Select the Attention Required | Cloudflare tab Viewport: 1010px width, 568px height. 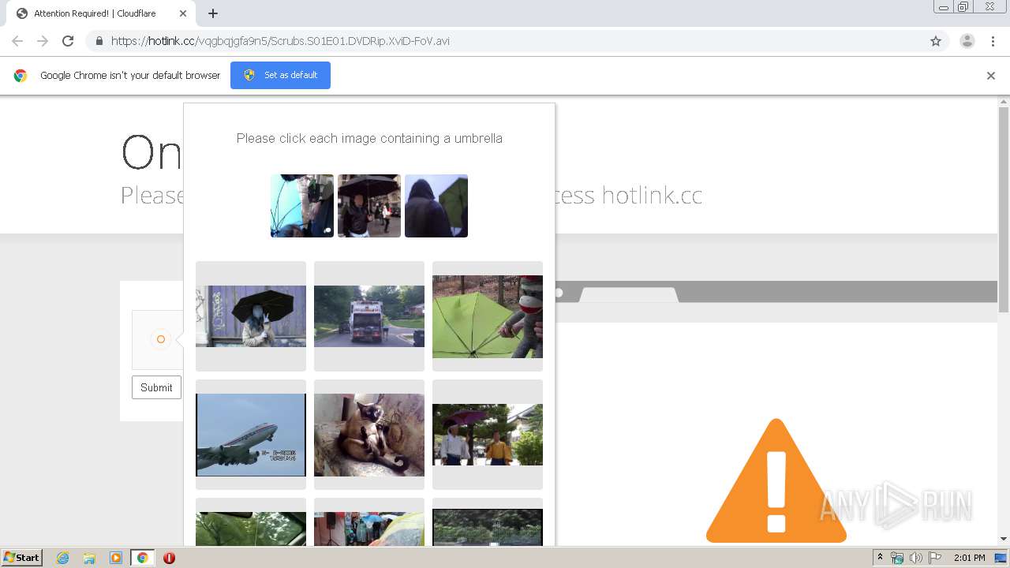coord(99,13)
